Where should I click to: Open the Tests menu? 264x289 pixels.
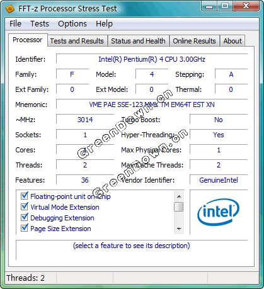pos(40,23)
